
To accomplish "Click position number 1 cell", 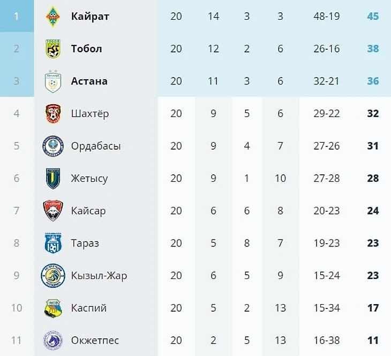I will pyautogui.click(x=17, y=17).
